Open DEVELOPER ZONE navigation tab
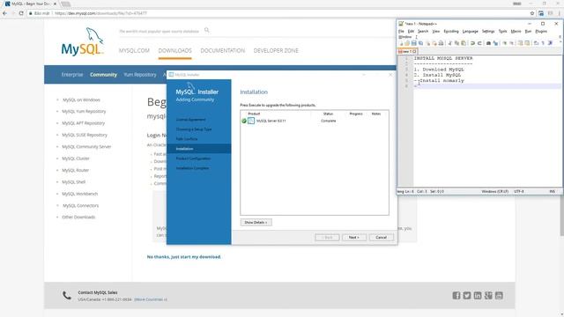The image size is (564, 317). pos(276,51)
